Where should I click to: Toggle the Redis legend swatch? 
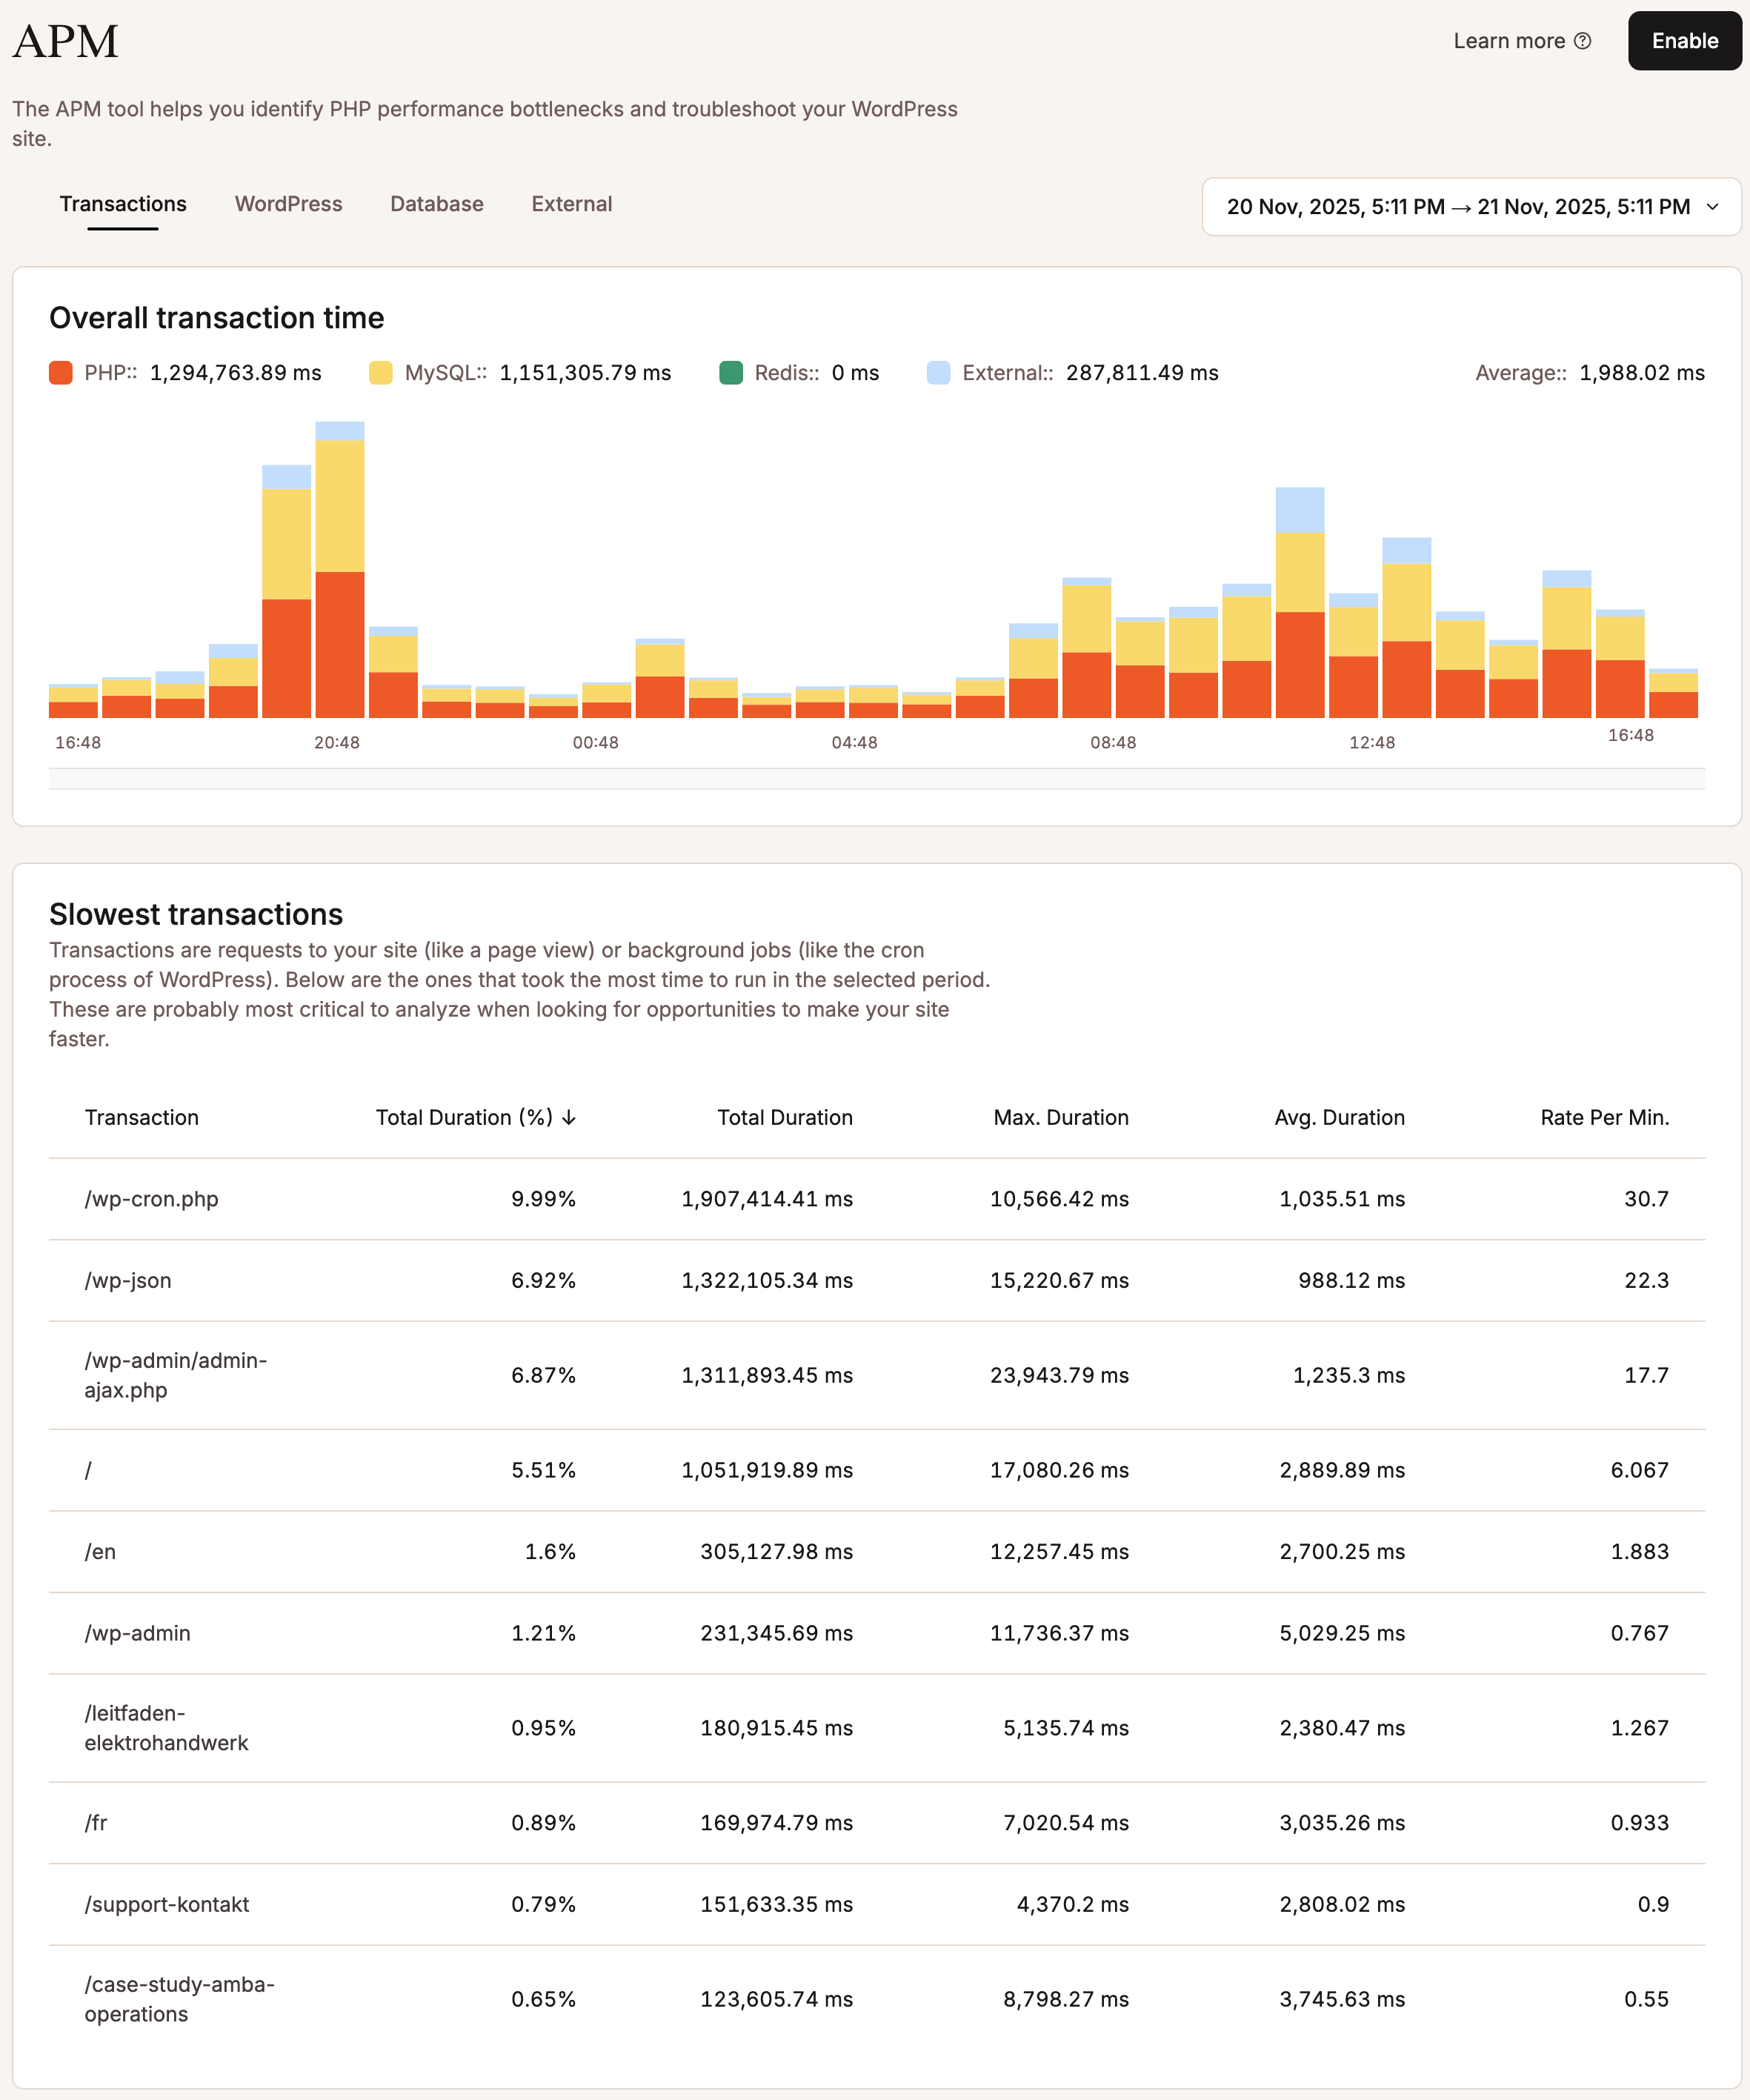(x=730, y=373)
